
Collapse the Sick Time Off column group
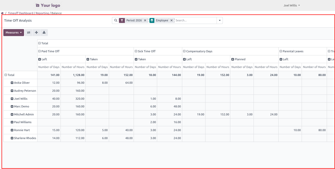136,51
